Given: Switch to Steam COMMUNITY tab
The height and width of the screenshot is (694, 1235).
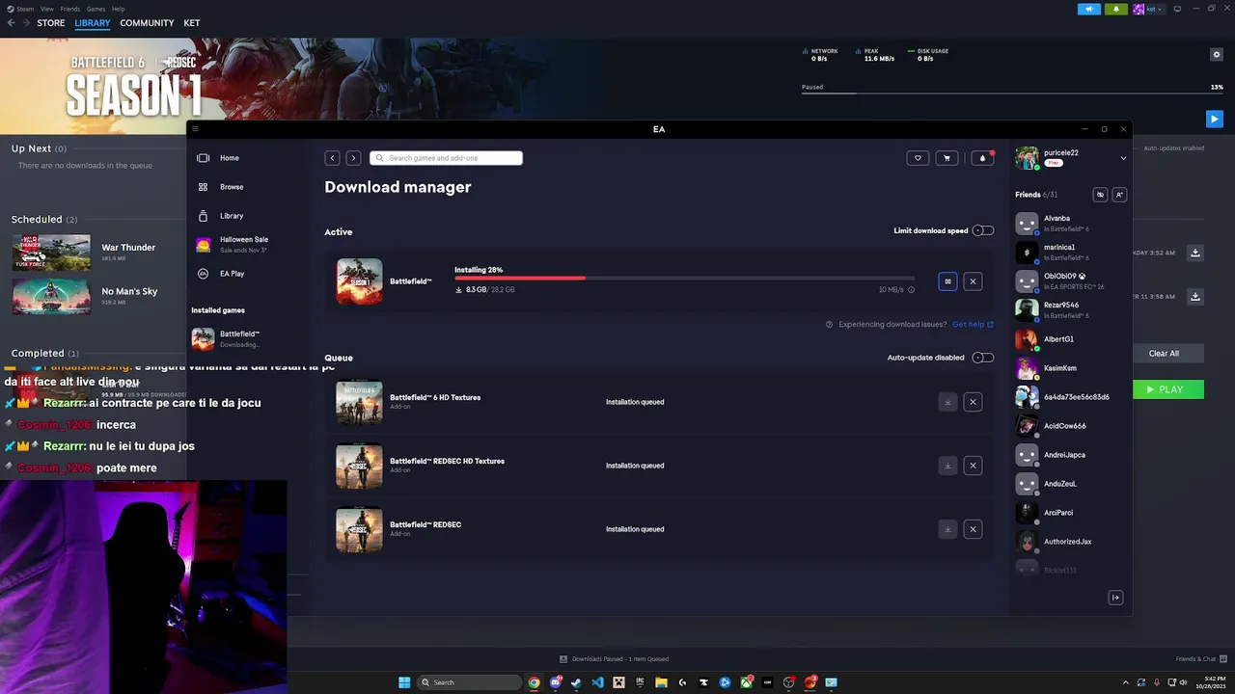Looking at the screenshot, I should 147,23.
